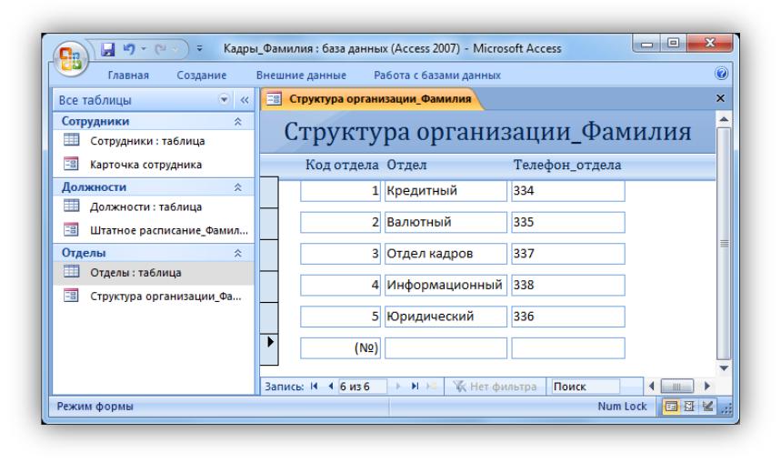Click the Код отдела field with value 3
The width and height of the screenshot is (781, 463).
pyautogui.click(x=340, y=254)
